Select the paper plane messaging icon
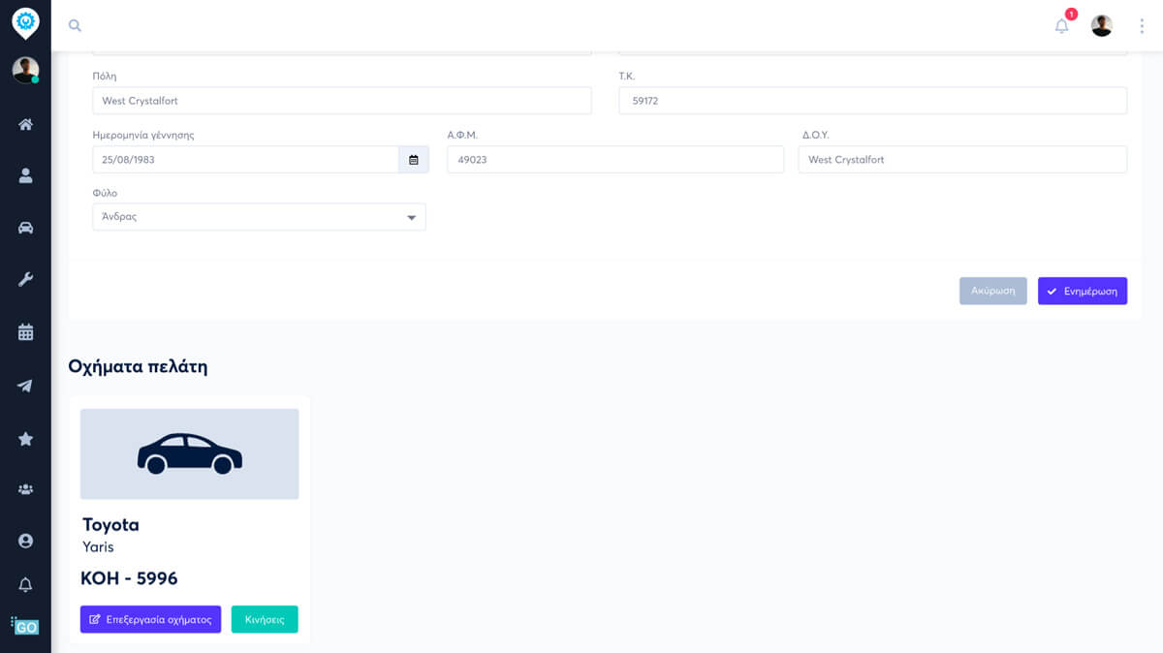Viewport: 1163px width, 653px height. click(25, 385)
